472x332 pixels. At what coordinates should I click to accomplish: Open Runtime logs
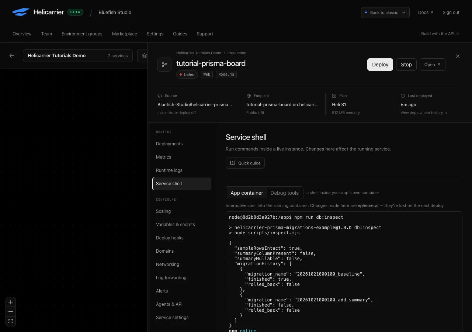[182, 170]
